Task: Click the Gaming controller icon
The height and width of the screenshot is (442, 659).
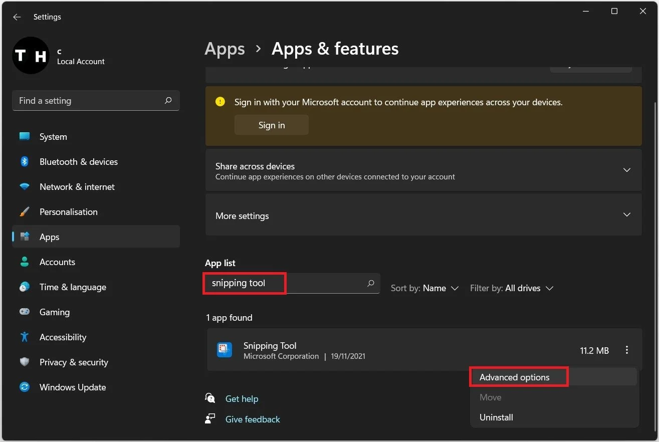Action: coord(24,312)
